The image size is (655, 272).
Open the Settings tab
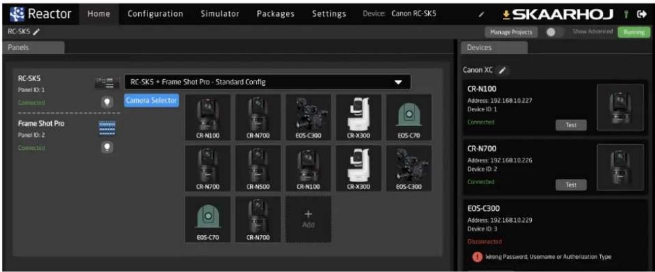[329, 13]
